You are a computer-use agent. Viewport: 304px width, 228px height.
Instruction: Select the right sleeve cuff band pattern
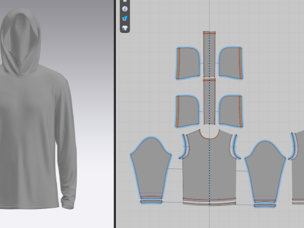click(x=265, y=205)
